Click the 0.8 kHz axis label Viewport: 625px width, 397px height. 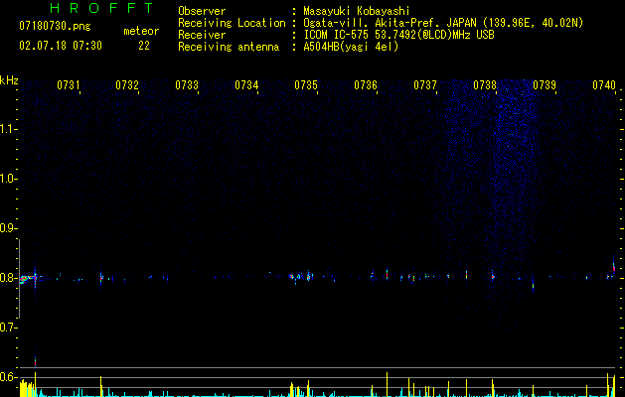[x=8, y=278]
